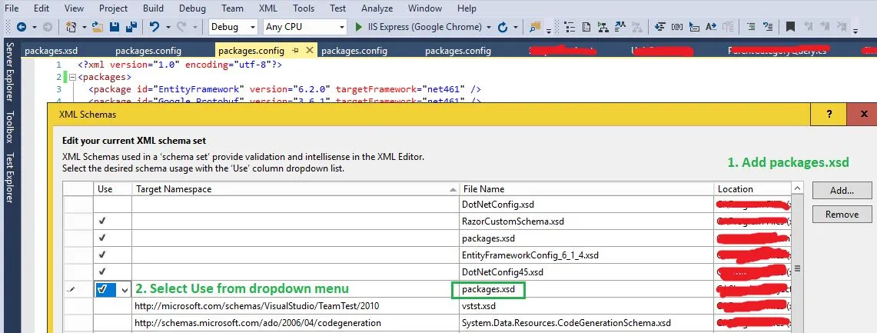Click the people-arrow XML toolbar icon
The image size is (877, 333).
click(x=620, y=27)
